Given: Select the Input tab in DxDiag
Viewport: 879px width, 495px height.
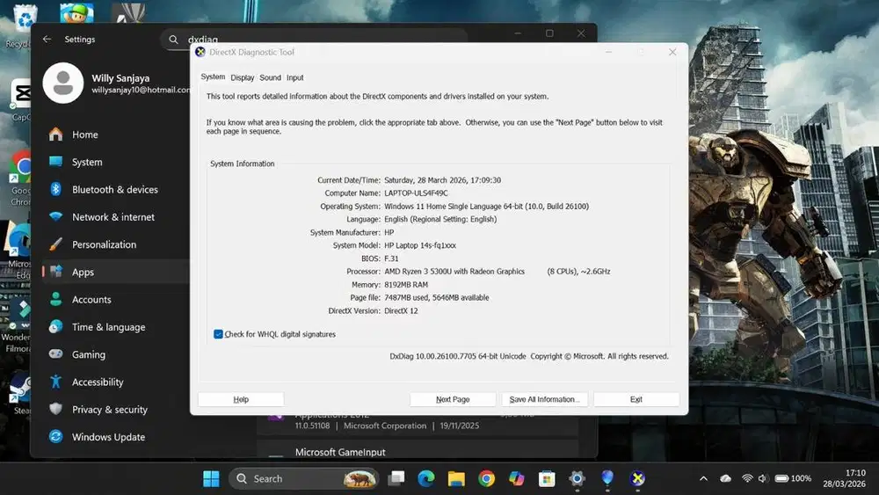Looking at the screenshot, I should tap(294, 77).
